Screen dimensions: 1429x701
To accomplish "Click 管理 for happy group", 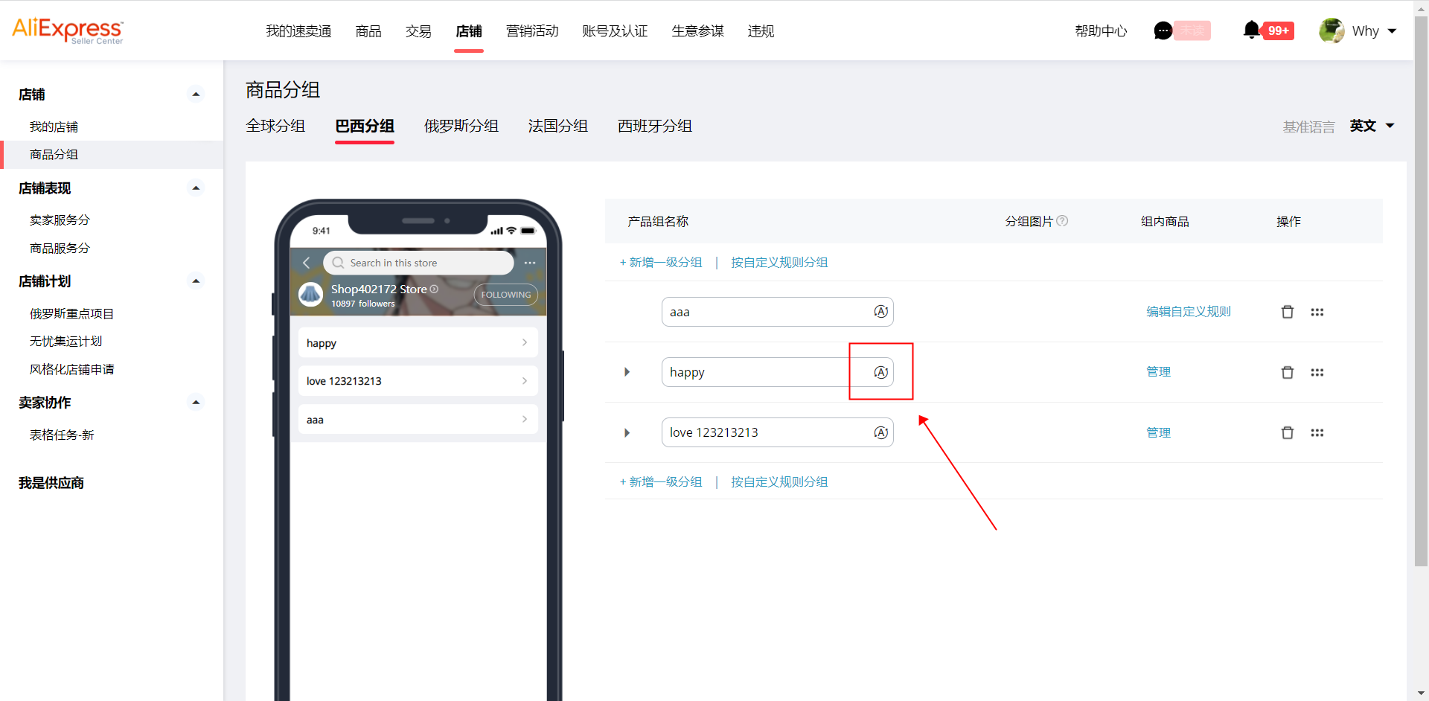I will (1158, 371).
